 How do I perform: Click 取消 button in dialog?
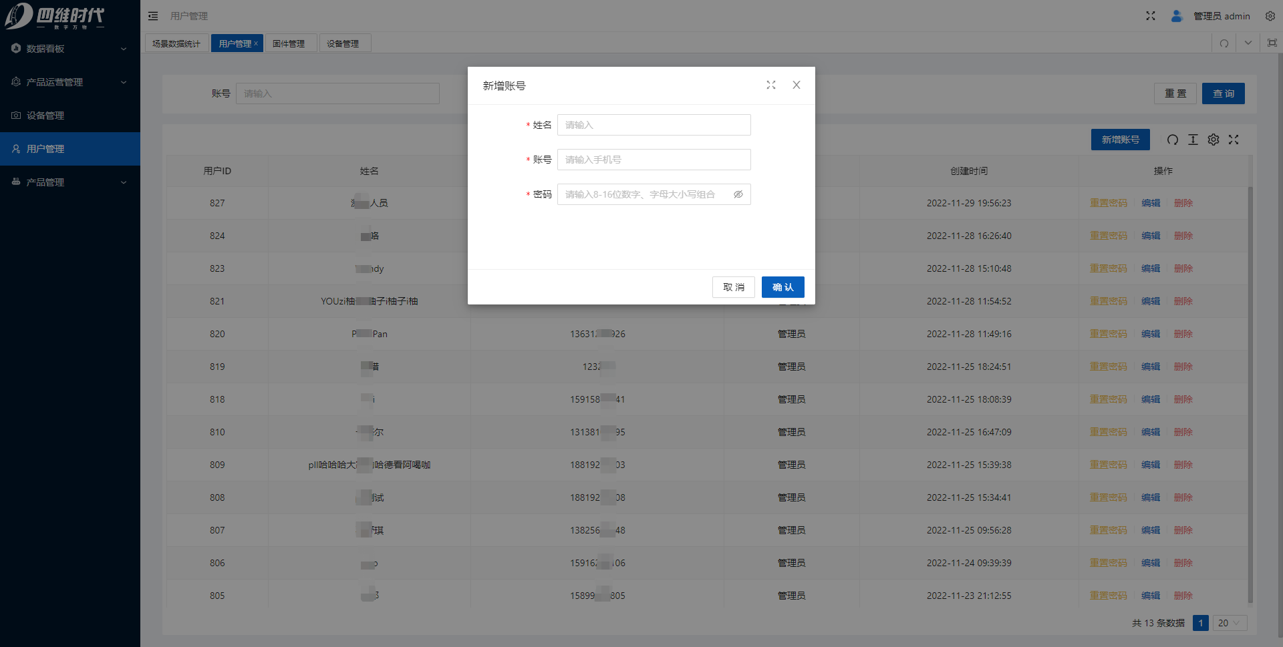[733, 287]
